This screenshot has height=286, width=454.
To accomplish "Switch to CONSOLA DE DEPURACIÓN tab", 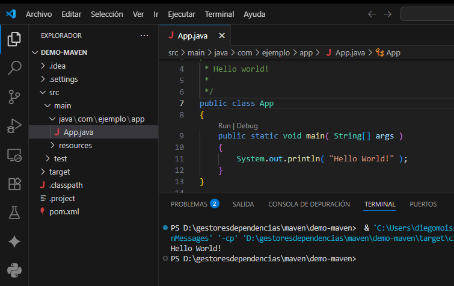I will point(308,204).
